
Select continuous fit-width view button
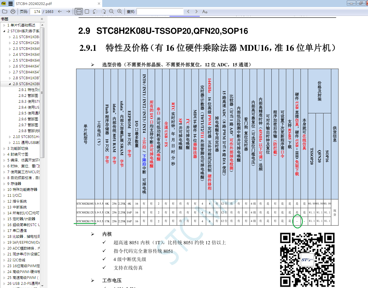(x=79, y=11)
